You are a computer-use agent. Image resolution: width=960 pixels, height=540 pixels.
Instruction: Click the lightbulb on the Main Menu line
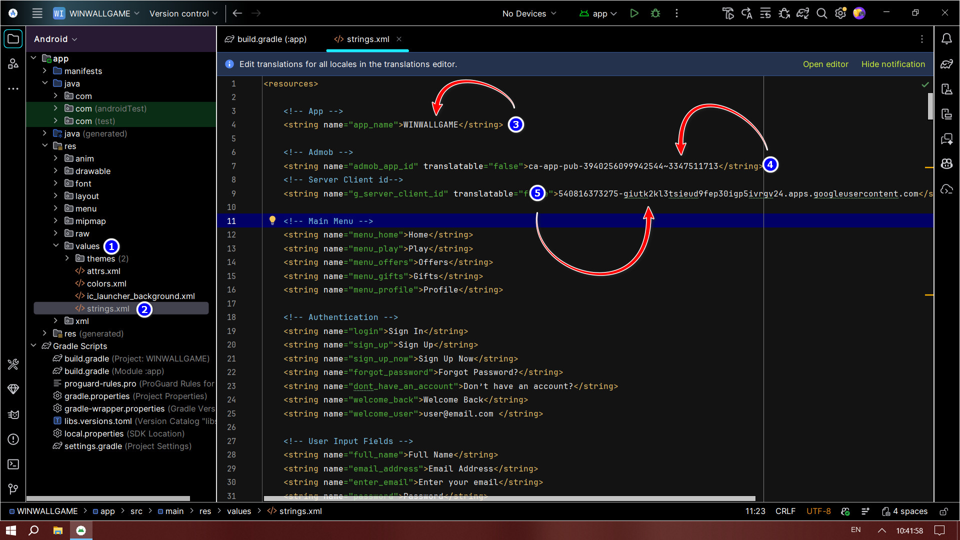pos(272,220)
